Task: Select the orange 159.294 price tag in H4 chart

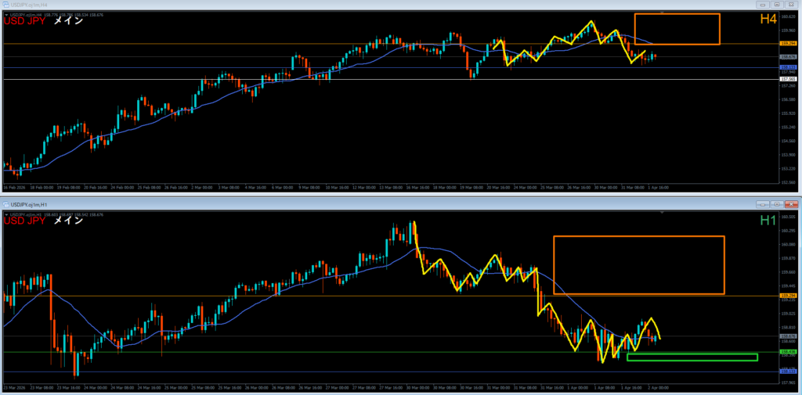Action: coord(786,44)
